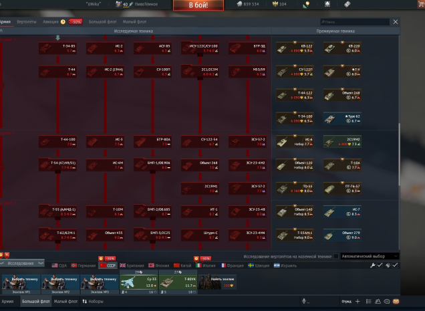The image size is (425, 311).
Task: Select the ИС-3 vehicle card
Action: (x=105, y=142)
